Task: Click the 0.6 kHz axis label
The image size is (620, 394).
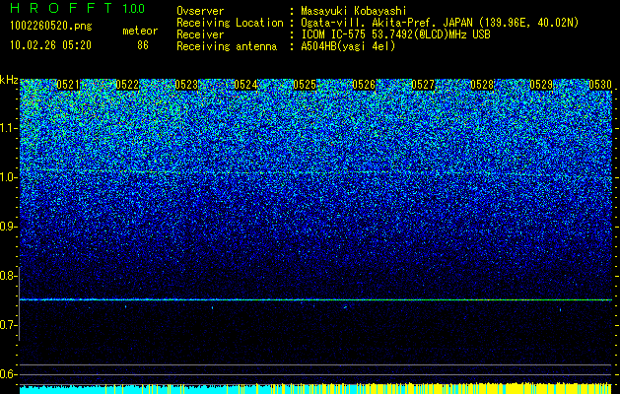Action: tap(8, 374)
